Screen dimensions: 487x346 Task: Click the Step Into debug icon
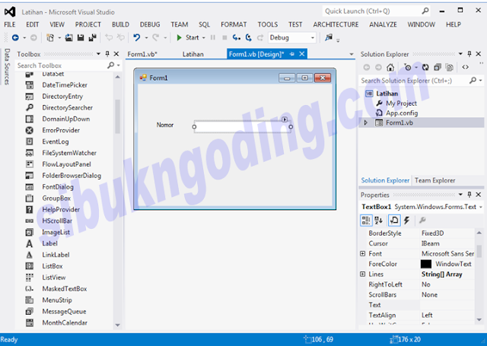pyautogui.click(x=237, y=38)
